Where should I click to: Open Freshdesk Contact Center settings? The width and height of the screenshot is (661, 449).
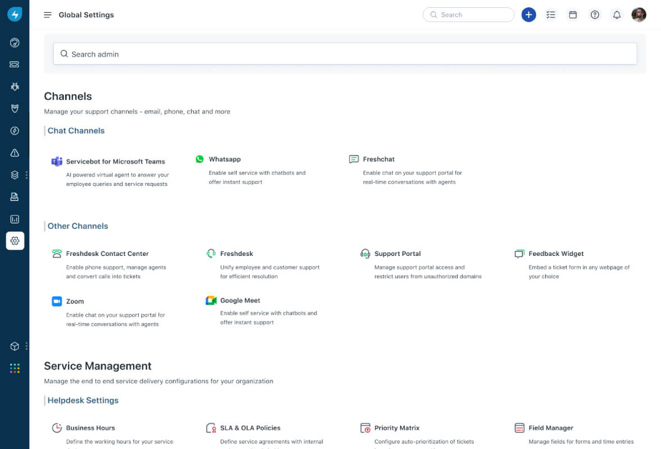107,254
